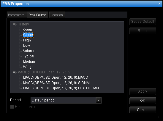
Task: Select the Weighted price item
Action: coord(31,67)
